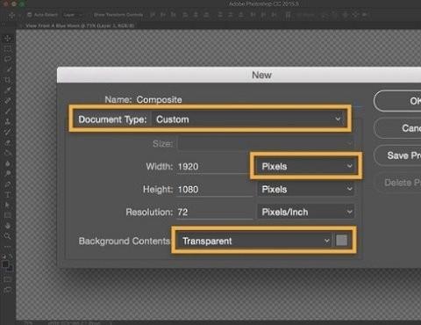Screen dimensions: 421x325
Task: Change screen mode icon
Action: pos(8,290)
